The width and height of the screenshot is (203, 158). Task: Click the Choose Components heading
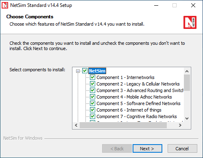30,17
